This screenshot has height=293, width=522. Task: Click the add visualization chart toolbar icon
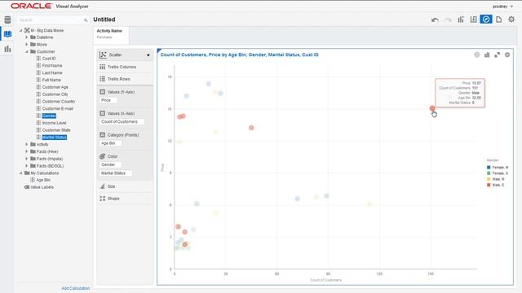(461, 20)
